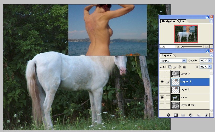Screen dimensions: 215x132
Task: Toggle Lock transparent pixels
Action: point(170,67)
